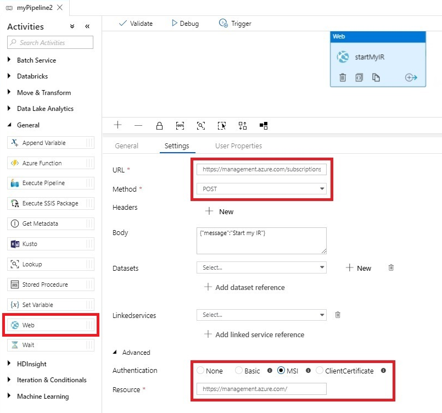Image resolution: width=442 pixels, height=413 pixels.
Task: Clone the startMyIR activity
Action: tap(375, 77)
